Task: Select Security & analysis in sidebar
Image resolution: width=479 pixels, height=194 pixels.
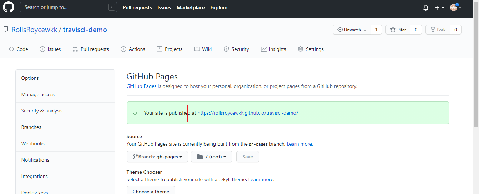Action: (65, 111)
